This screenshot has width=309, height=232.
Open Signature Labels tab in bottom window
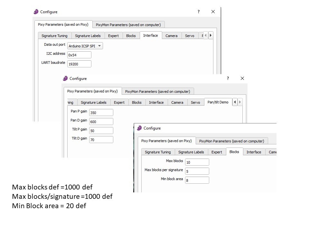[191, 152]
